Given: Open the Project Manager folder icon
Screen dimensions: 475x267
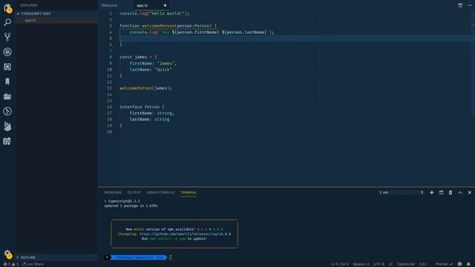Looking at the screenshot, I should pyautogui.click(x=7, y=96).
